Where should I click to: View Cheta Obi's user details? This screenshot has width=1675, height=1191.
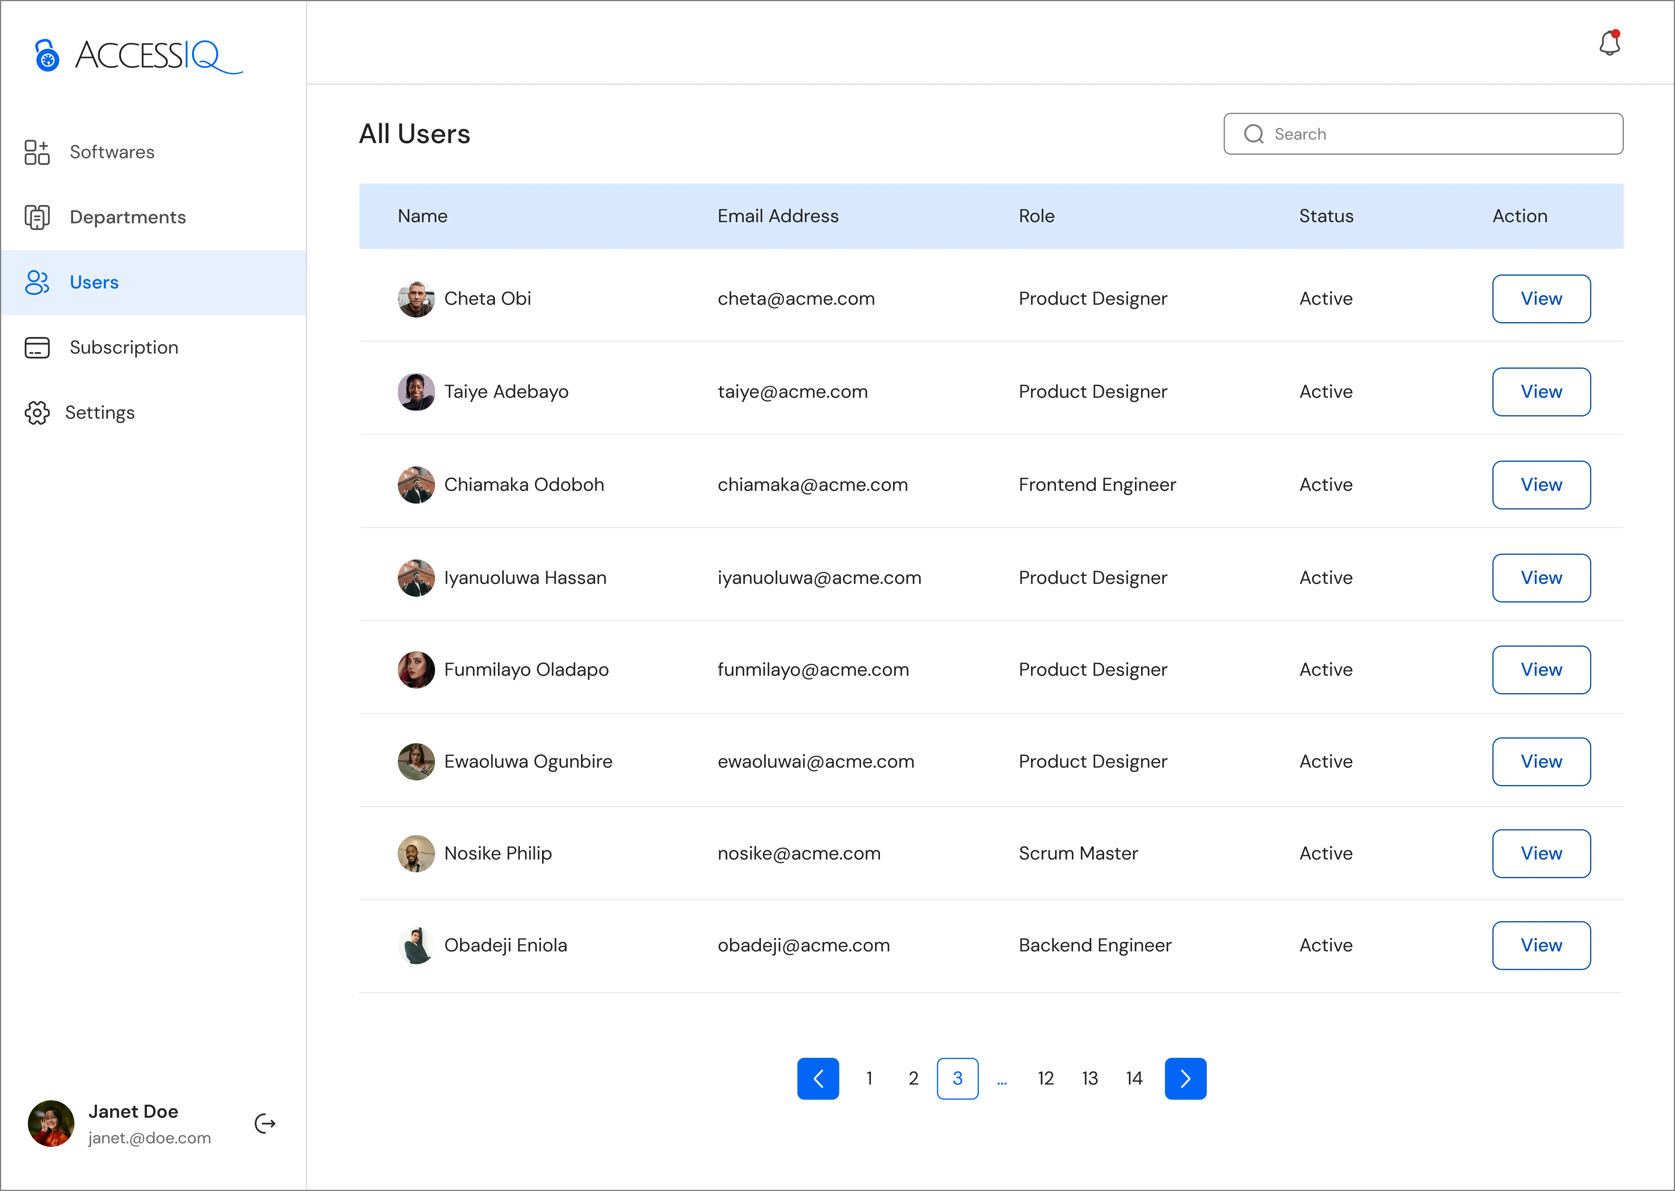1541,299
